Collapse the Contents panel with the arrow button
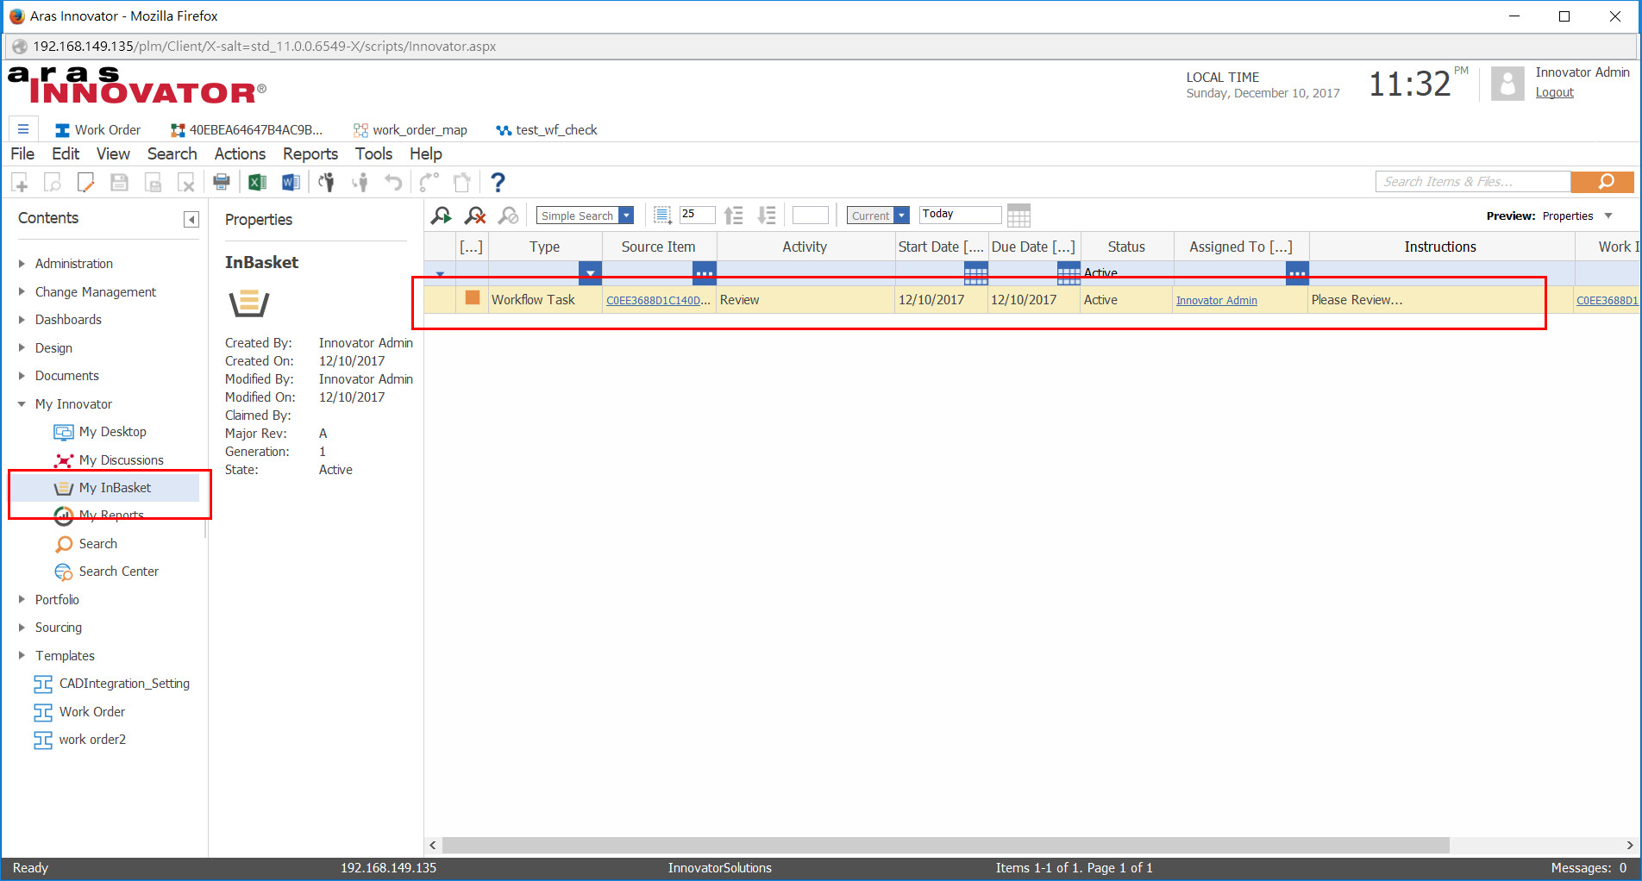Screen dimensions: 1642x881 pyautogui.click(x=191, y=219)
